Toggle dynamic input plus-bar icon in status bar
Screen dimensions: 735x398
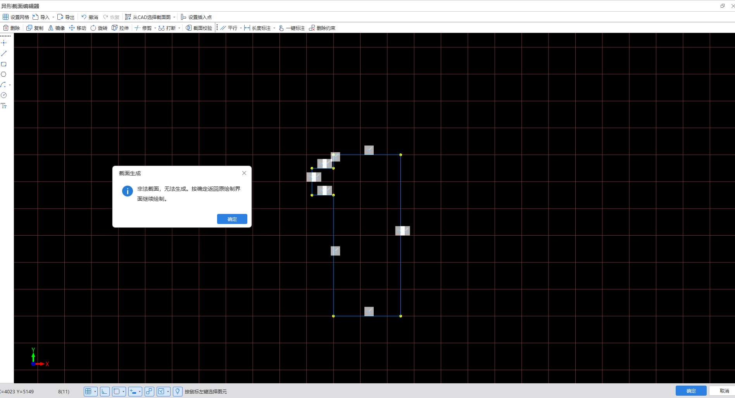[x=133, y=391]
